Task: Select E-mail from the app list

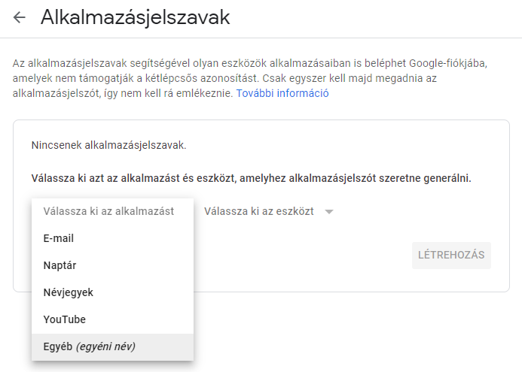Action: pyautogui.click(x=59, y=238)
